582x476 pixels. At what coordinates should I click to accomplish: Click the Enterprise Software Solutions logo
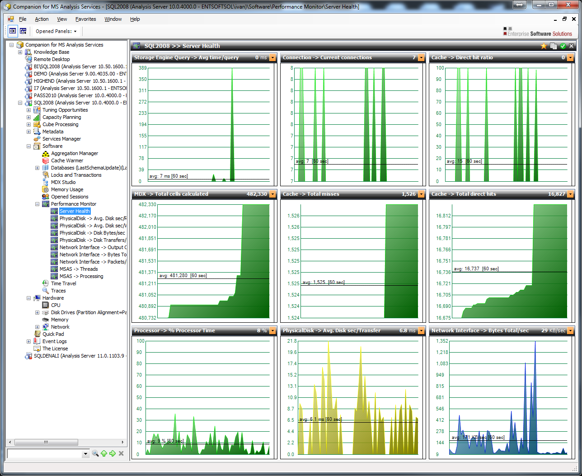coord(538,31)
